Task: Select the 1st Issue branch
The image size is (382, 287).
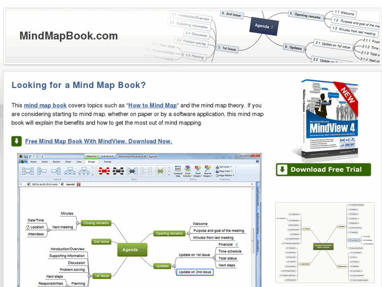Action: click(x=102, y=276)
